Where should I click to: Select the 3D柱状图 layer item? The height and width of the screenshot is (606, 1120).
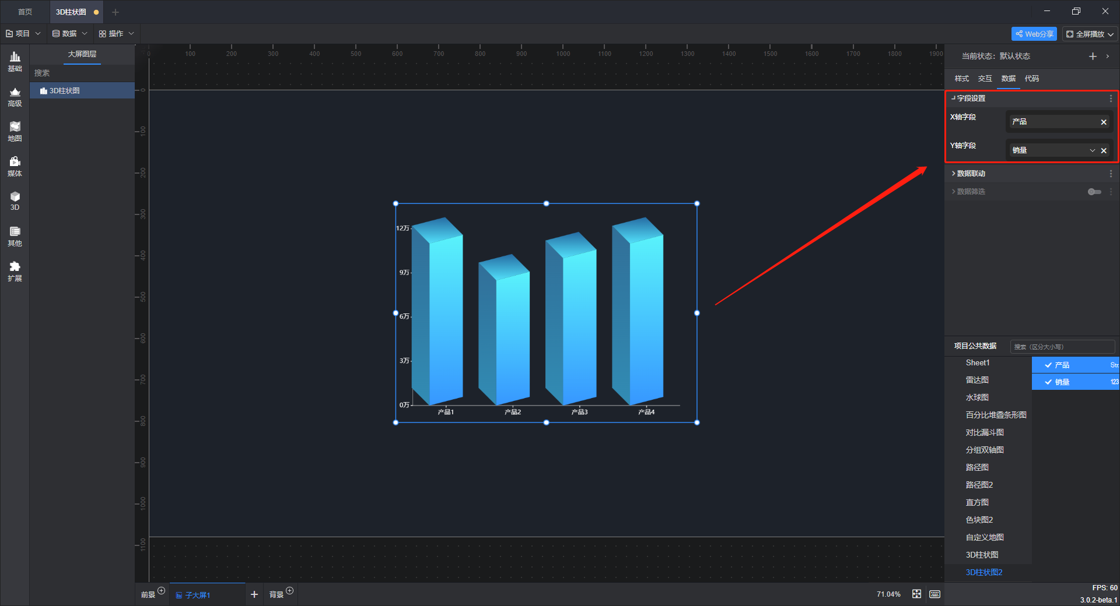pyautogui.click(x=82, y=90)
